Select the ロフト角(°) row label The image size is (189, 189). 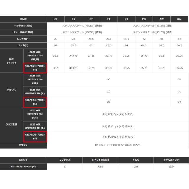(x=23, y=39)
